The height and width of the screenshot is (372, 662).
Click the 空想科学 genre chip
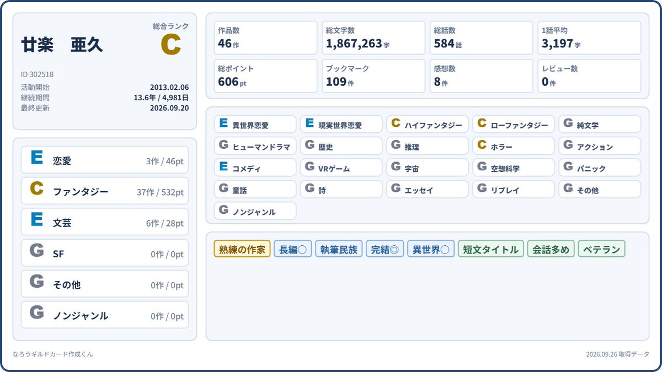click(x=514, y=168)
